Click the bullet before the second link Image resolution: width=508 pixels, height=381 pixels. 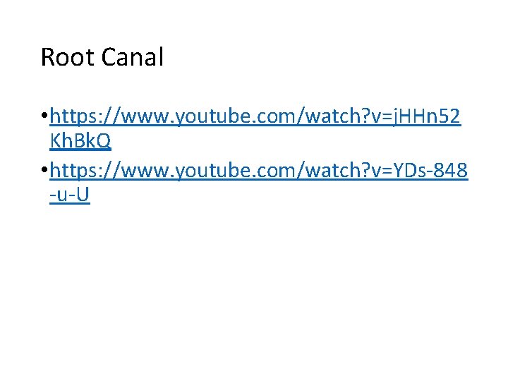44,169
